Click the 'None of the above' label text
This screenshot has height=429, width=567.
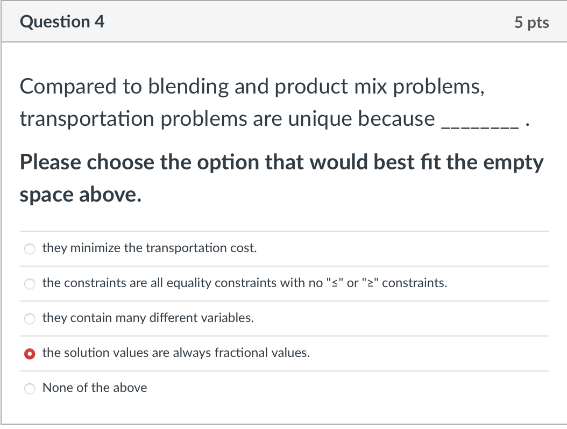[x=95, y=388]
